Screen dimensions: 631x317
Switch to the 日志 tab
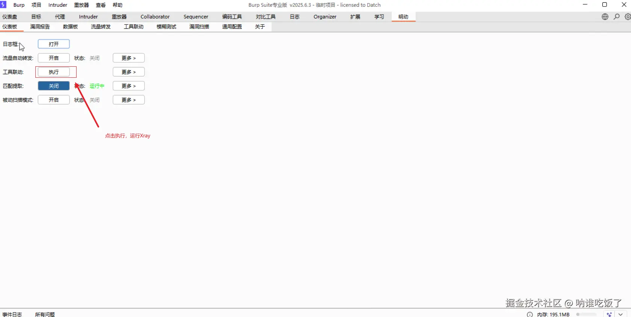click(x=294, y=17)
